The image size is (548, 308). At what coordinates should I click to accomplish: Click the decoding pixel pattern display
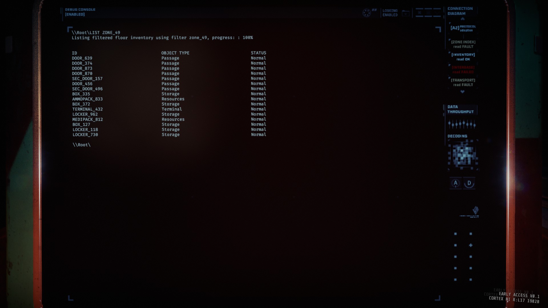(x=463, y=155)
